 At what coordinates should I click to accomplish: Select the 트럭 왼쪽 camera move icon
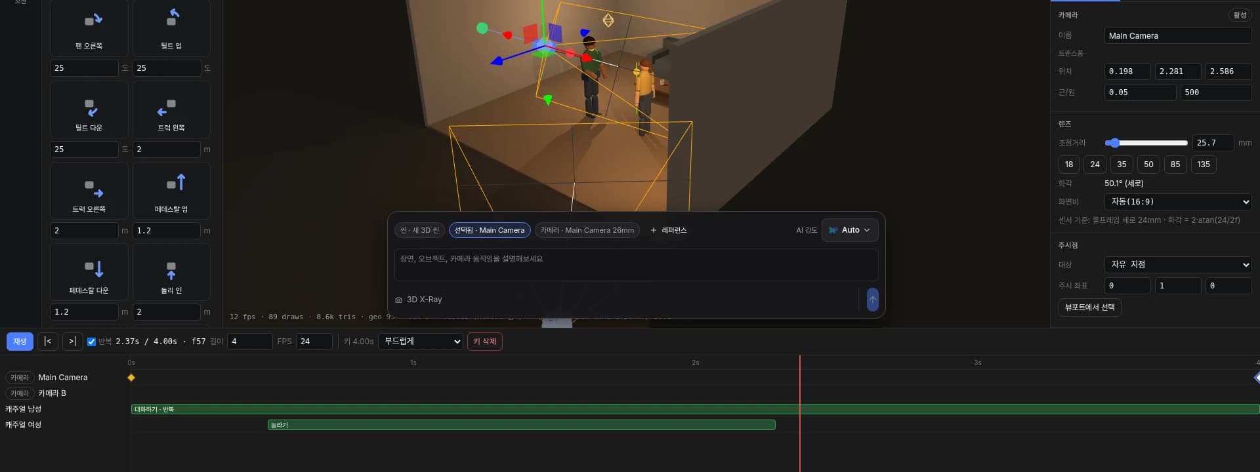point(171,109)
